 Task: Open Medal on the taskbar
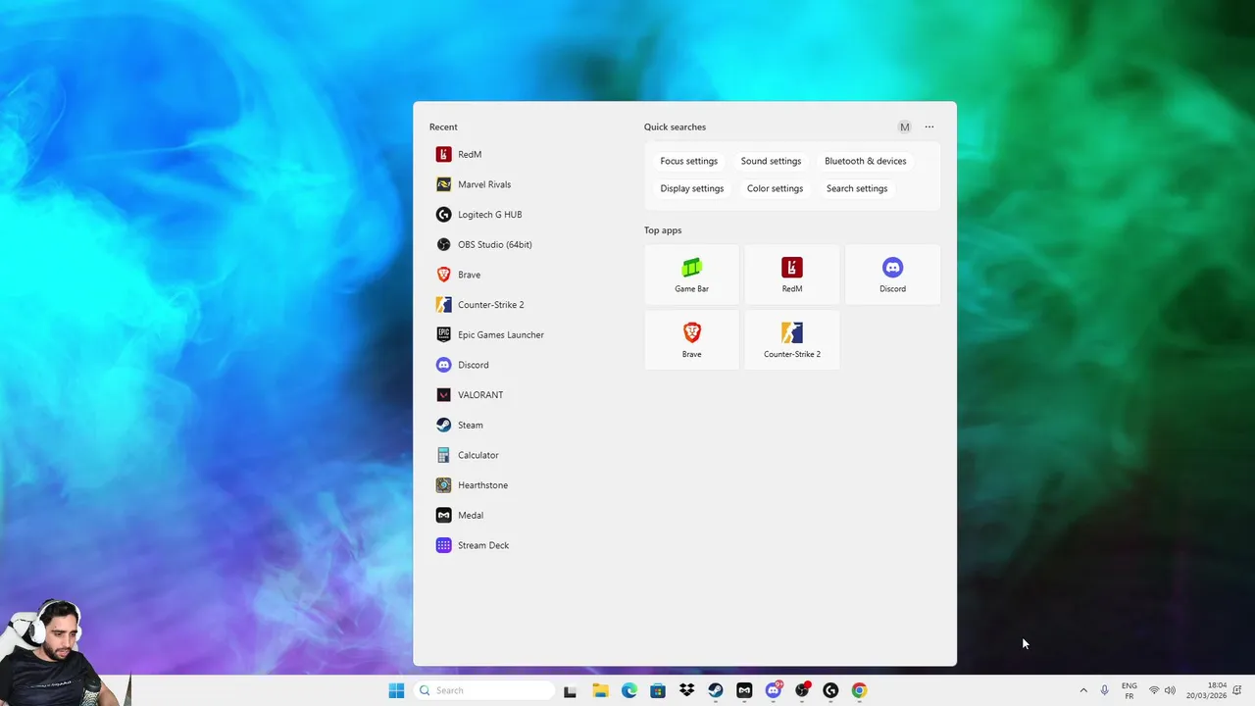pyautogui.click(x=744, y=690)
